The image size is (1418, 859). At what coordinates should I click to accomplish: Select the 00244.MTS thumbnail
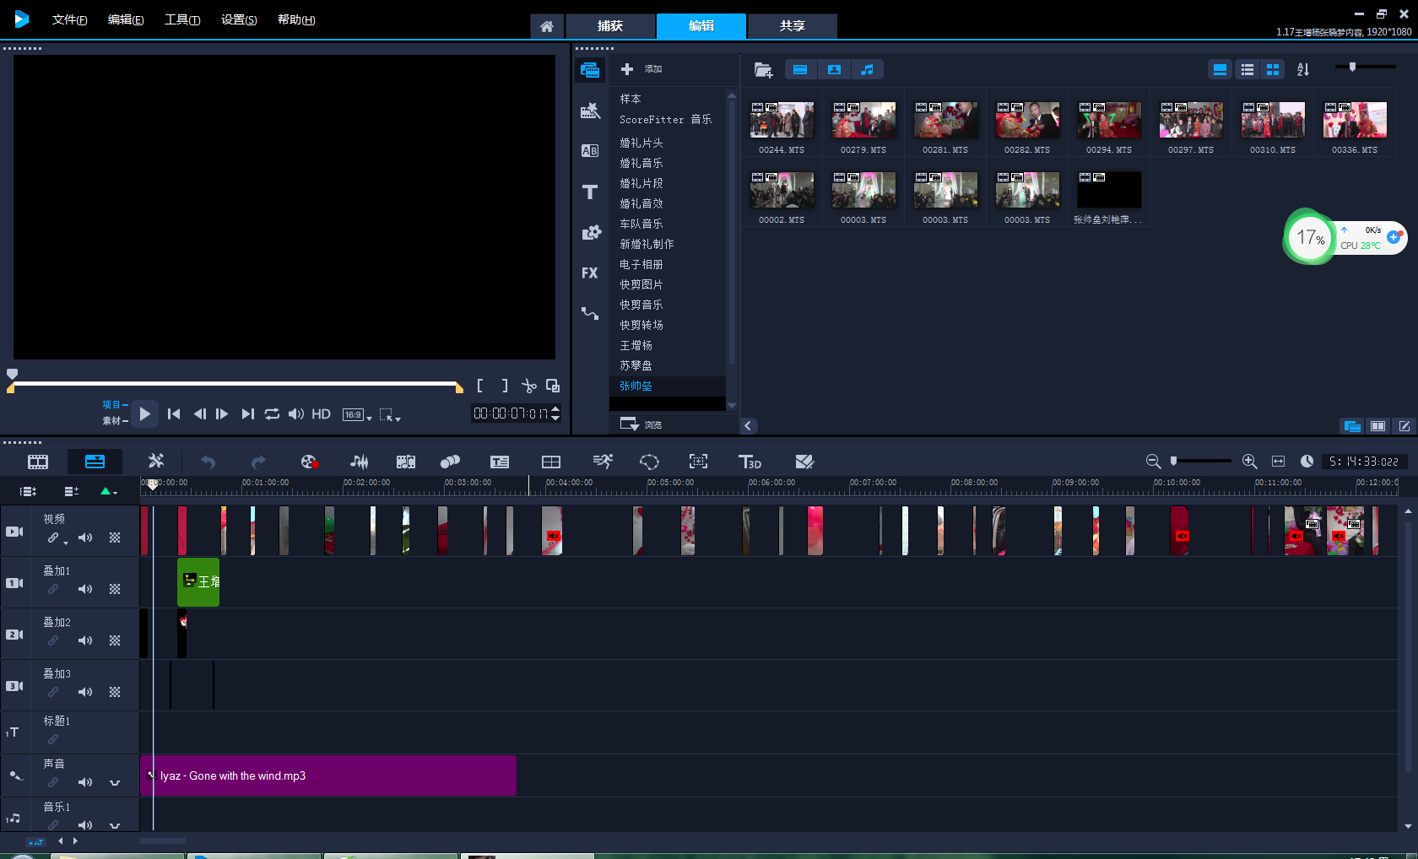(782, 120)
